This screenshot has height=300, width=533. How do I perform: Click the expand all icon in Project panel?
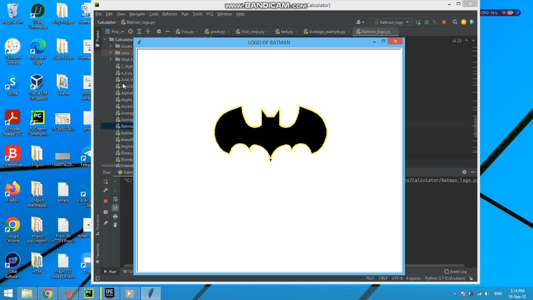coord(139,31)
